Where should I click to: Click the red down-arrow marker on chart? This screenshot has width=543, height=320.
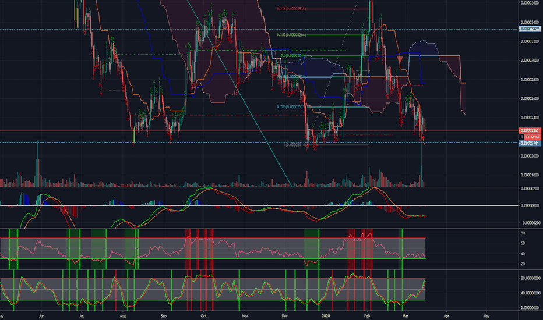(x=400, y=59)
